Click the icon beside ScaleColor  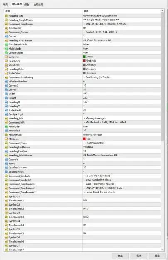[x=6, y=73]
